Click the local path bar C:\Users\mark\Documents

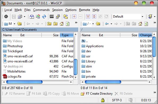[x=40, y=30]
